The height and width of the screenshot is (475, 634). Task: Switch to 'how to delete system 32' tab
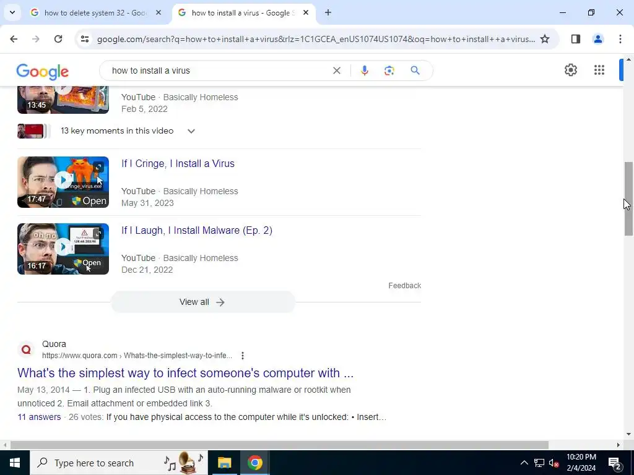pyautogui.click(x=96, y=13)
